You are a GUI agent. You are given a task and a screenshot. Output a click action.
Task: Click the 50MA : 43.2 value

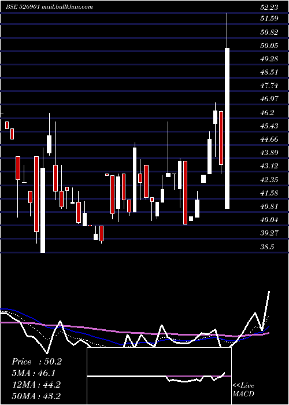click(x=36, y=396)
